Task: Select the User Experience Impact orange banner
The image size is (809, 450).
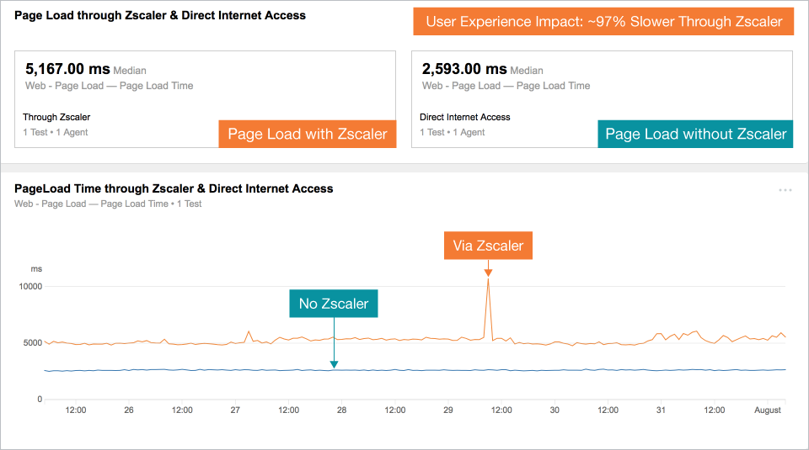Action: tap(603, 22)
